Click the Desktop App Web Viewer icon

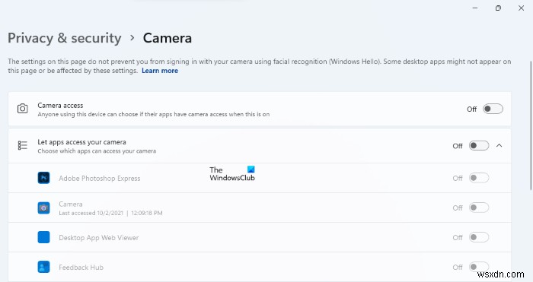pos(43,237)
